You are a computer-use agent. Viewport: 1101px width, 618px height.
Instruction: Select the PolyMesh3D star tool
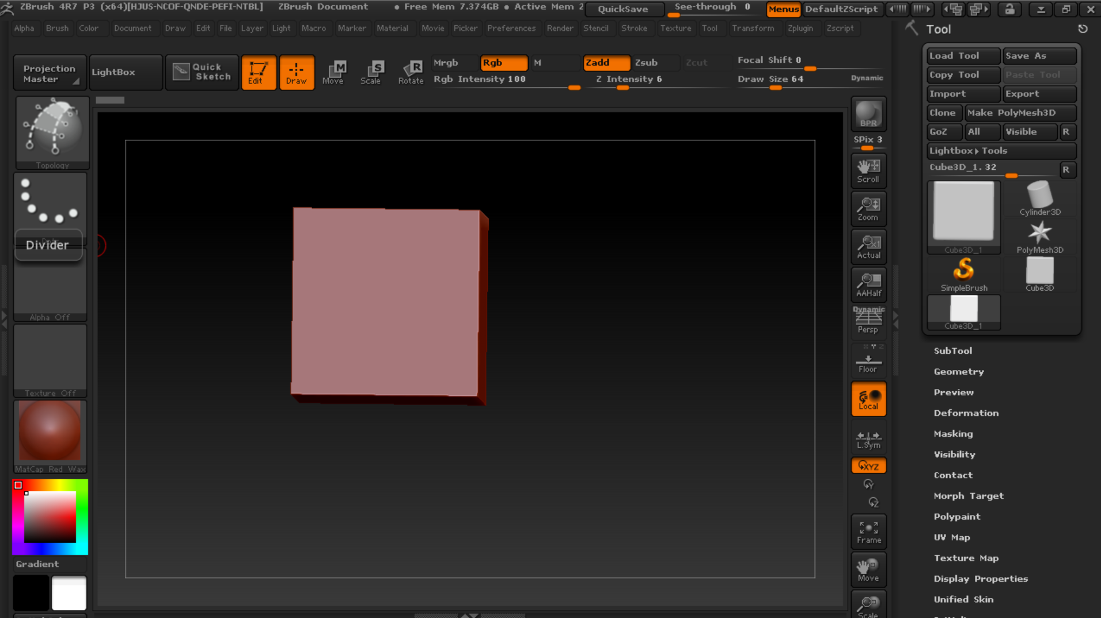(x=1039, y=236)
